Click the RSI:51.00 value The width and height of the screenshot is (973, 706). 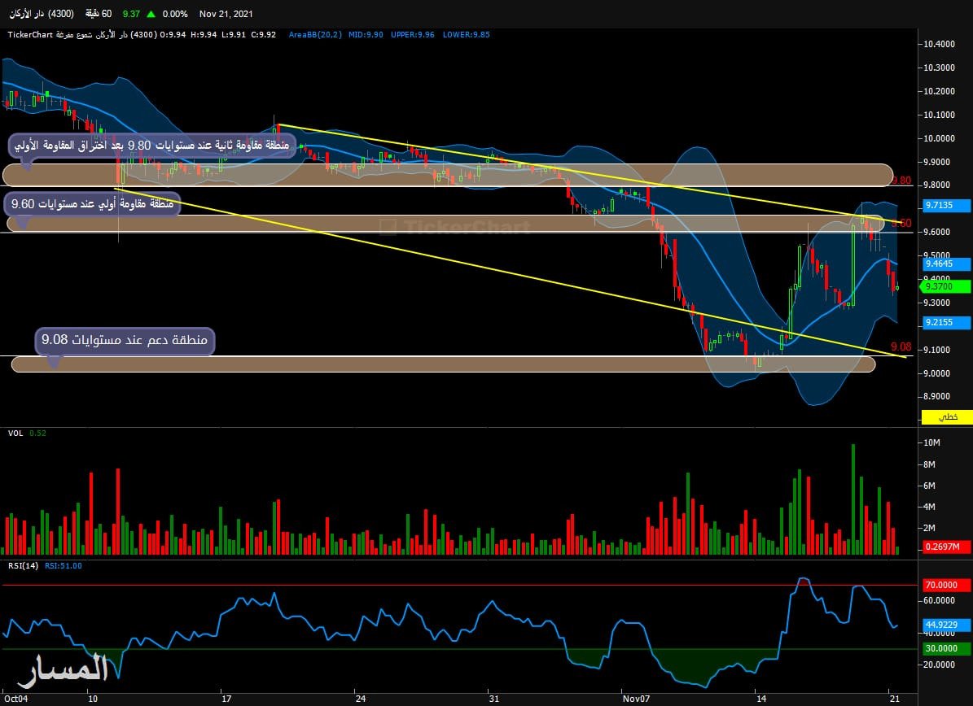pos(64,566)
